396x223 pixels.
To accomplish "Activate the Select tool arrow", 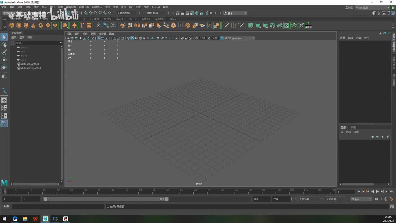I will pyautogui.click(x=4, y=37).
